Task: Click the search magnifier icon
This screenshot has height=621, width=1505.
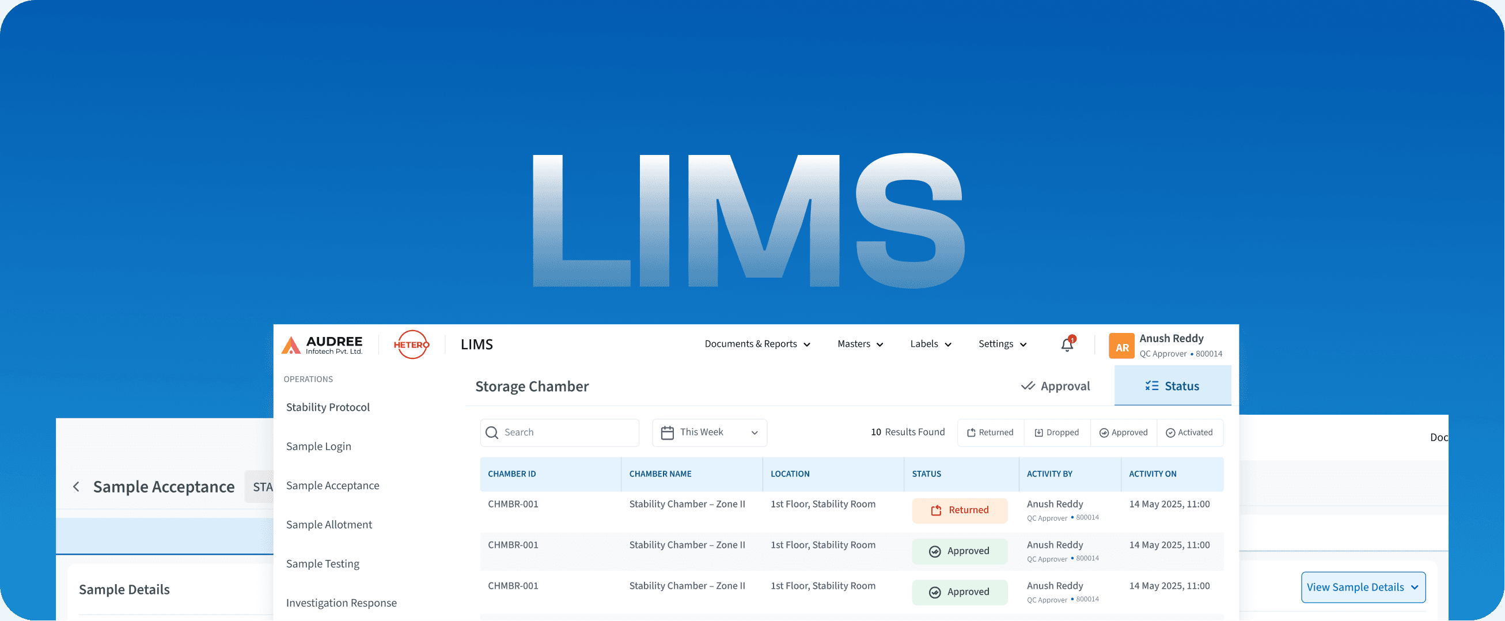Action: click(x=492, y=432)
